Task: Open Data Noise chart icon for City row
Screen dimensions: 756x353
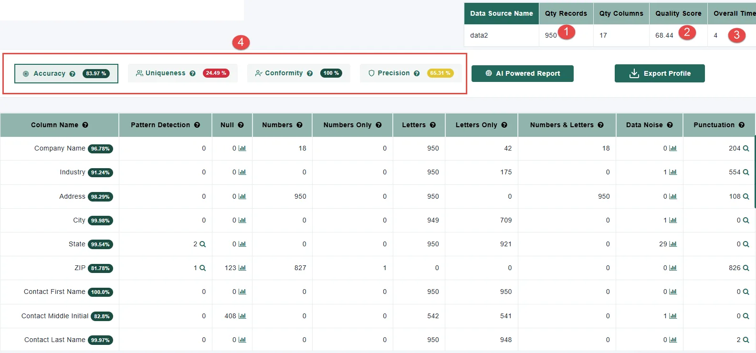Action: (x=673, y=220)
